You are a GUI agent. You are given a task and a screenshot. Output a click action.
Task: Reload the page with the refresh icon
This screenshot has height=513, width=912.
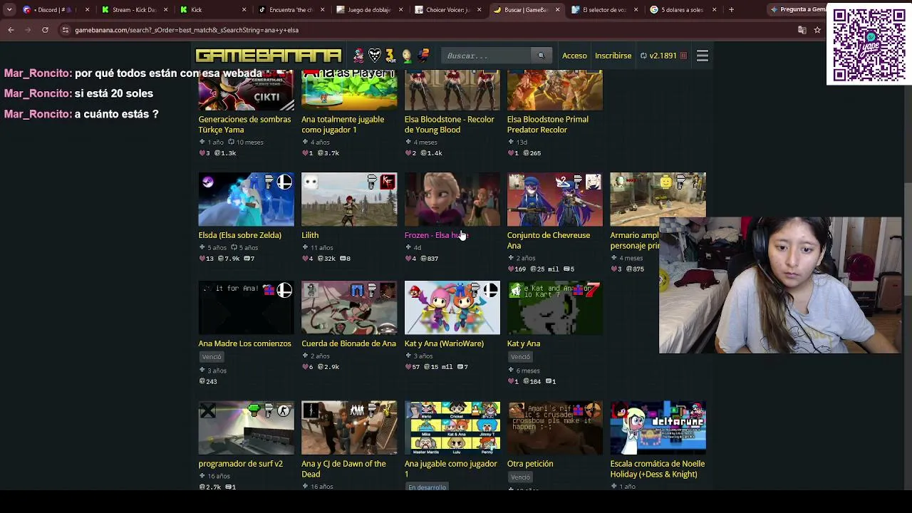point(45,30)
